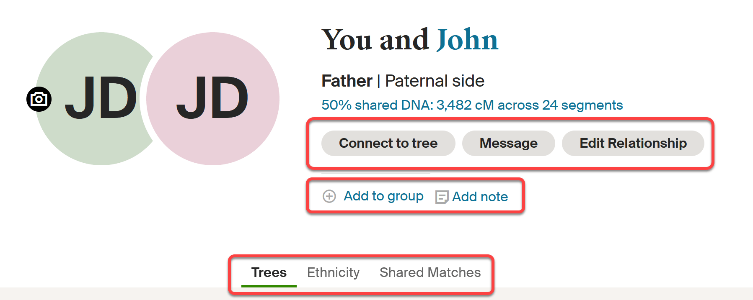This screenshot has width=753, height=300.
Task: Switch to the Ethnicity tab
Action: pyautogui.click(x=333, y=272)
